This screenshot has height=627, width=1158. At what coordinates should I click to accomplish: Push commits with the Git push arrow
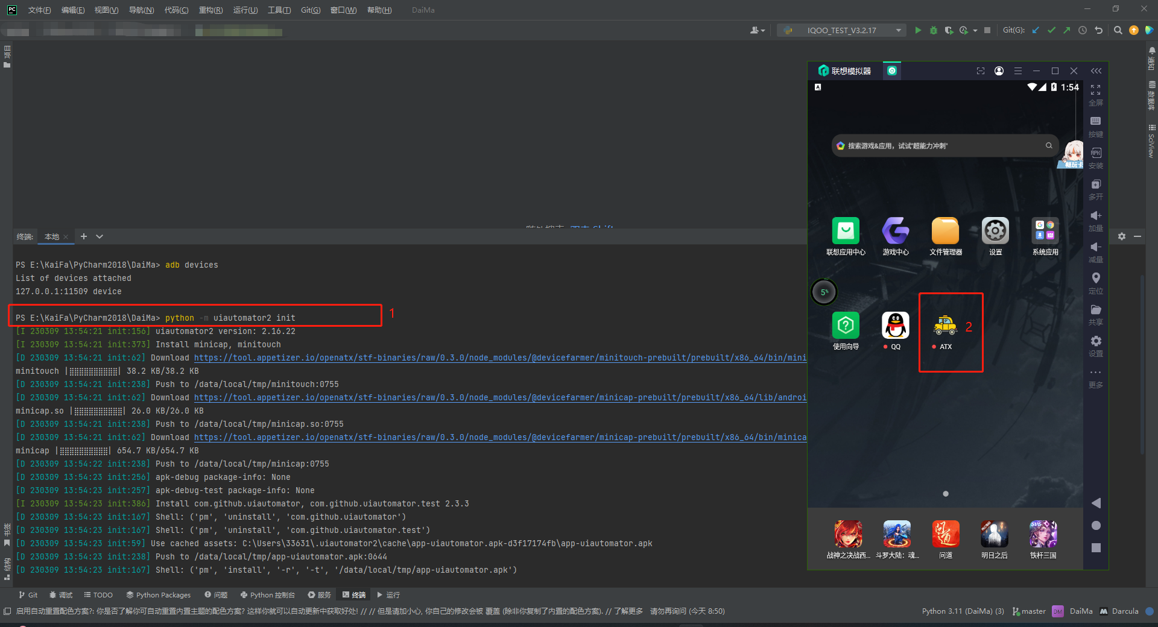coord(1066,30)
